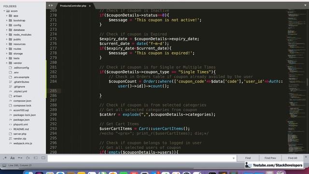Expand the node_modules folder arrow

tap(6, 35)
